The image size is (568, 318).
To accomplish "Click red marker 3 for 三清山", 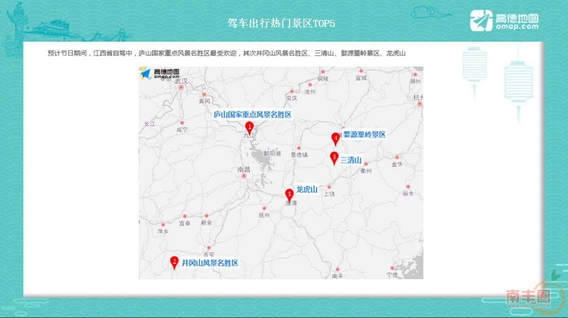I will pos(334,157).
